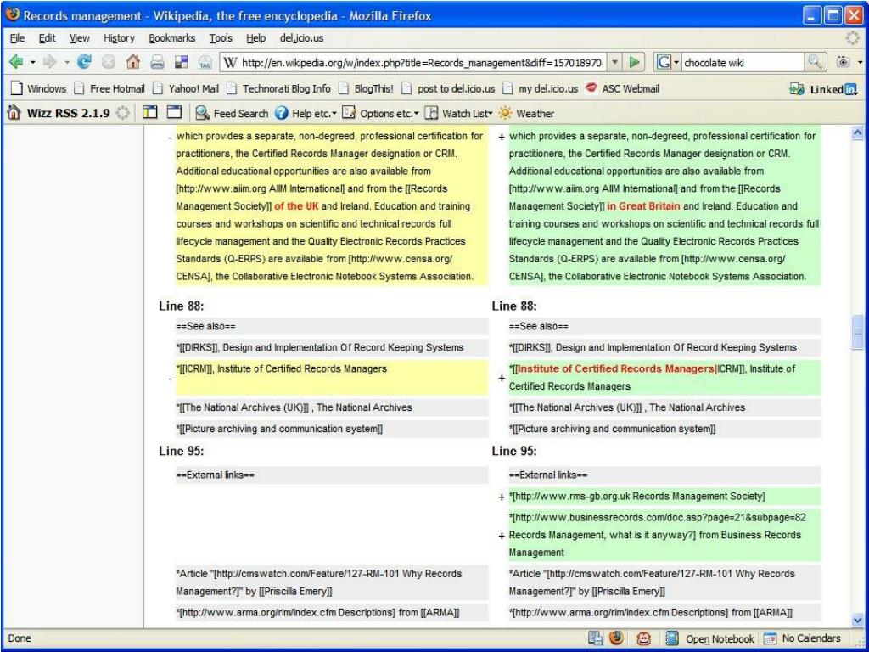Click the icon left of LinkedIn bookmark

coord(797,88)
